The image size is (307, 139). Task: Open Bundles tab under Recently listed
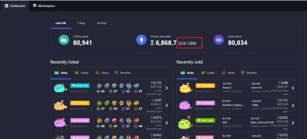coord(123,73)
